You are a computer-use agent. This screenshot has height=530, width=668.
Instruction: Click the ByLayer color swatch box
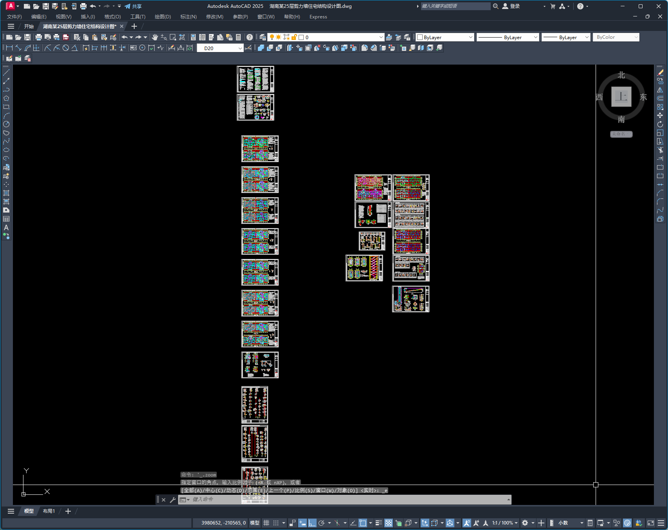click(x=420, y=37)
